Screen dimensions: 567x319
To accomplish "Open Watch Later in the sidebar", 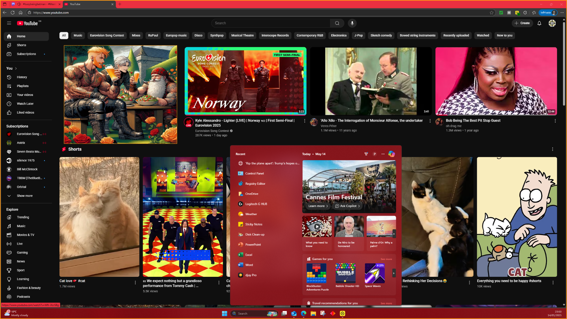I will [x=26, y=104].
